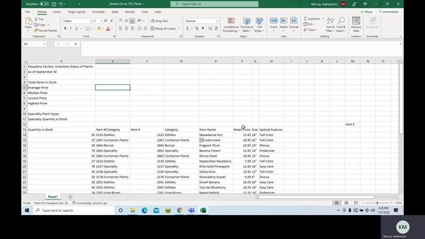Click Merge & Center button
This screenshot has width=425, height=239.
pos(163,29)
